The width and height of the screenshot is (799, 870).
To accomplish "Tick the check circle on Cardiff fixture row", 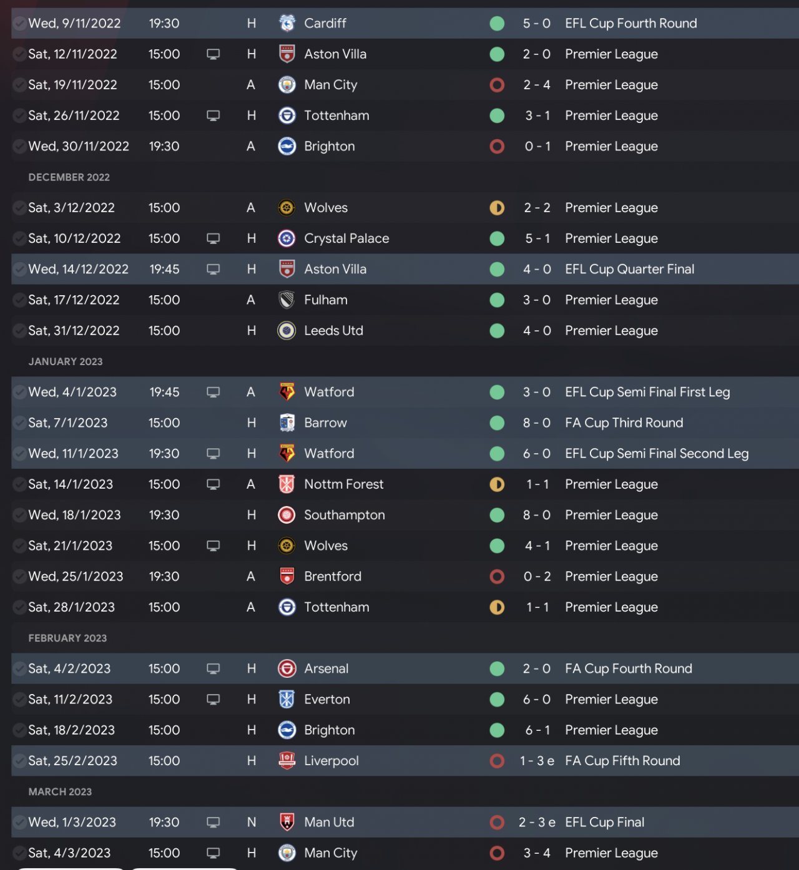I will (20, 24).
